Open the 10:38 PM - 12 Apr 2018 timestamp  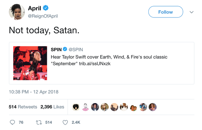point(34,92)
